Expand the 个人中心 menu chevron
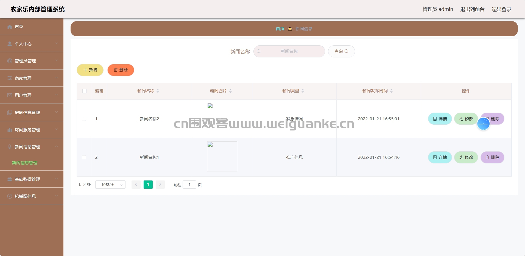Viewport: 525px width, 256px height. pyautogui.click(x=56, y=44)
